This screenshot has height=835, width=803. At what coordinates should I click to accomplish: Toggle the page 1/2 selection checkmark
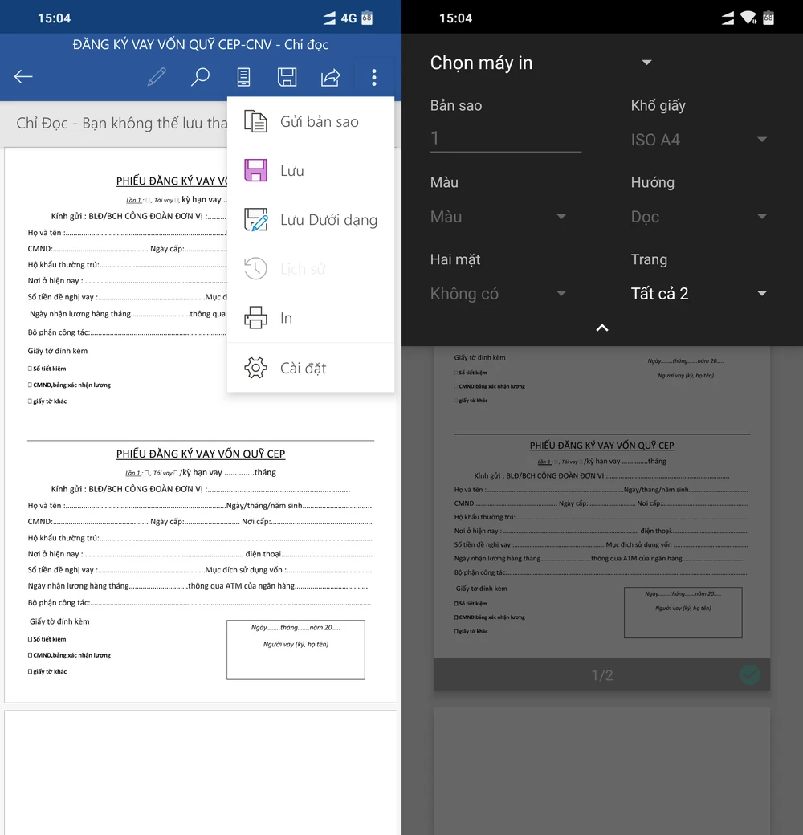749,675
